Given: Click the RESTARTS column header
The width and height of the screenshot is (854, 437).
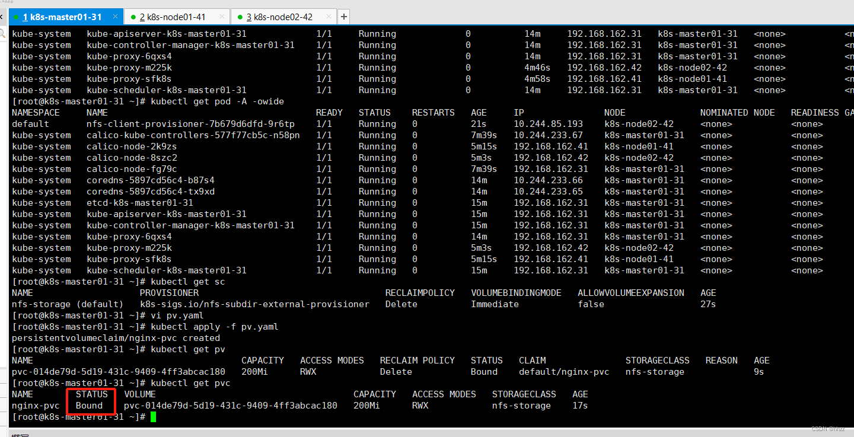Looking at the screenshot, I should click(x=434, y=113).
